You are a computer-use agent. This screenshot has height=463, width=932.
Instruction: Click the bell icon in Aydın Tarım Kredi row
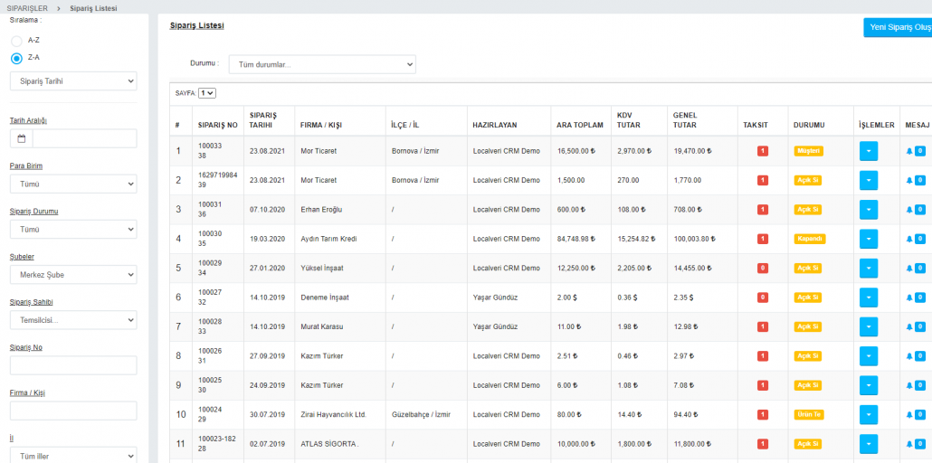908,239
